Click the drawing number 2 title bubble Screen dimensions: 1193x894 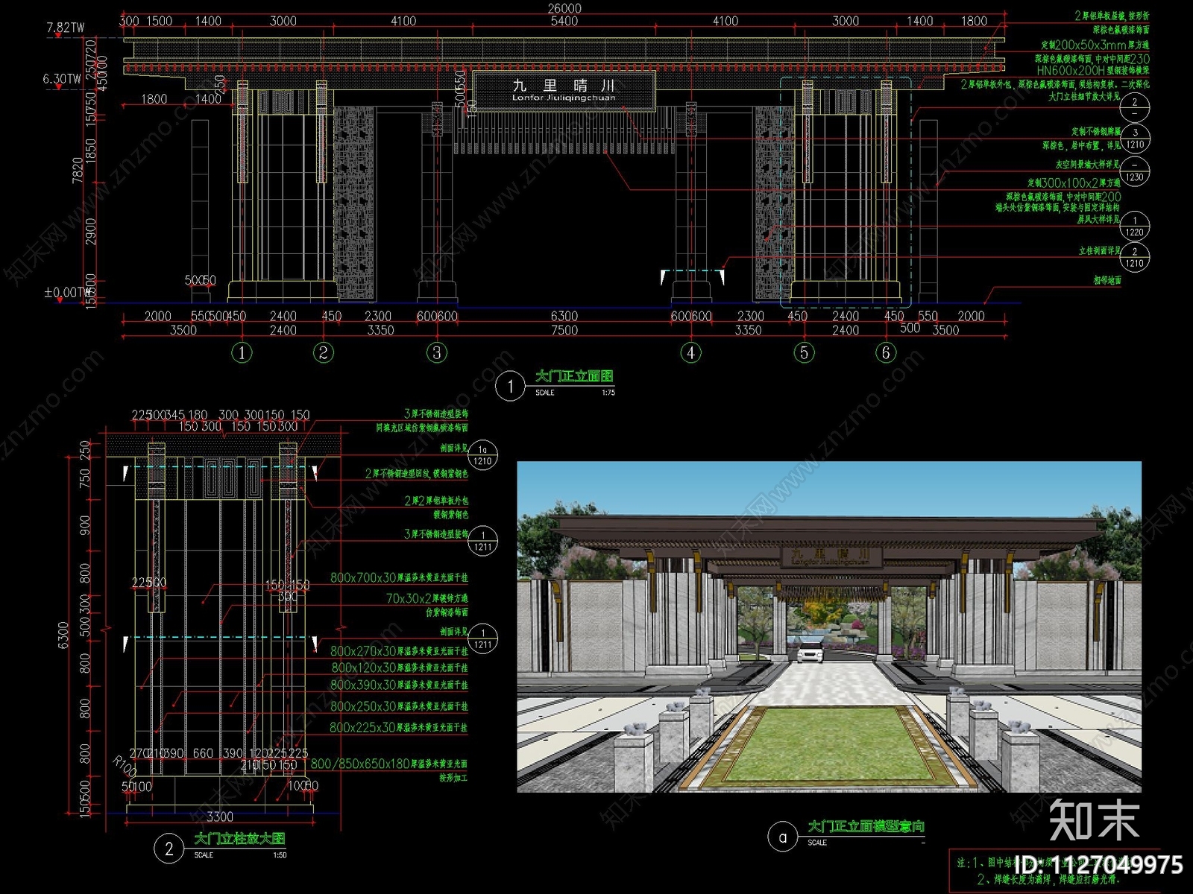(x=169, y=849)
